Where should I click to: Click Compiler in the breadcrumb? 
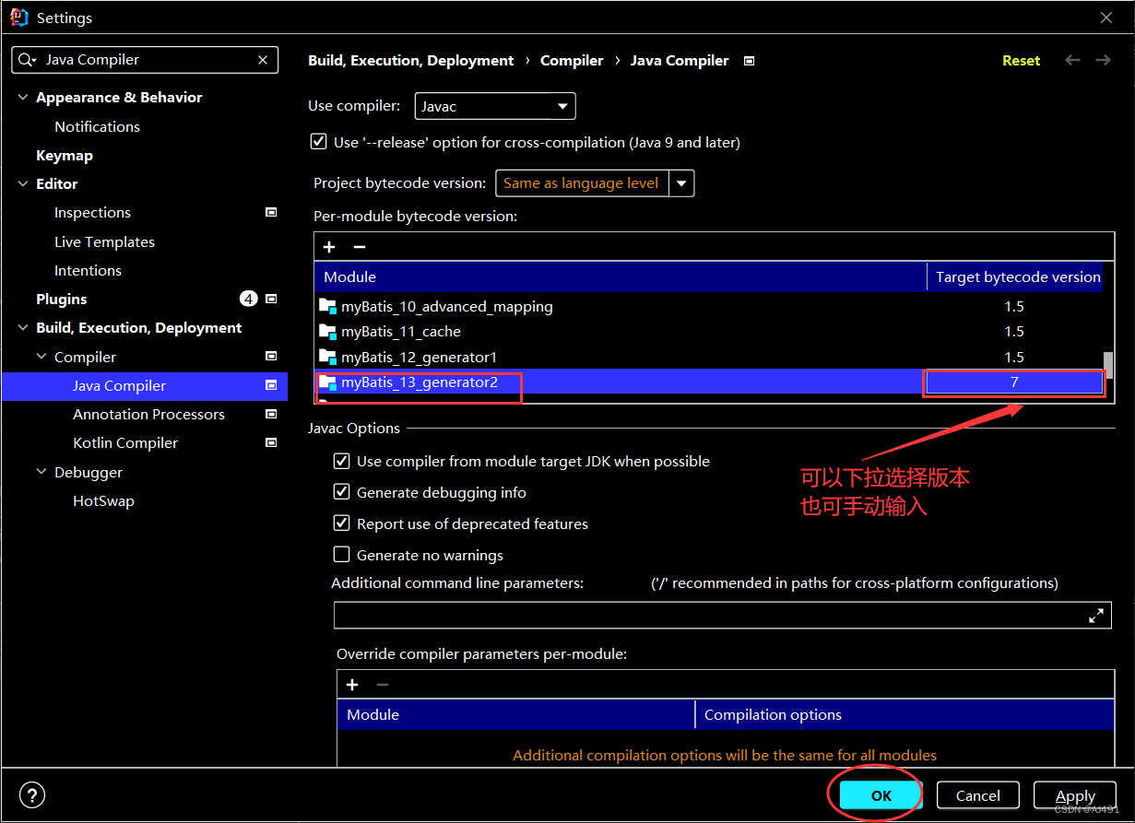pyautogui.click(x=572, y=60)
